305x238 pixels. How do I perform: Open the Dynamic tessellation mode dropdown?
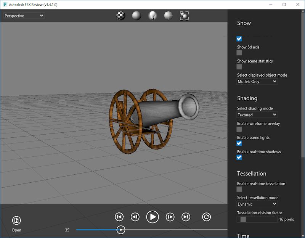(x=257, y=204)
